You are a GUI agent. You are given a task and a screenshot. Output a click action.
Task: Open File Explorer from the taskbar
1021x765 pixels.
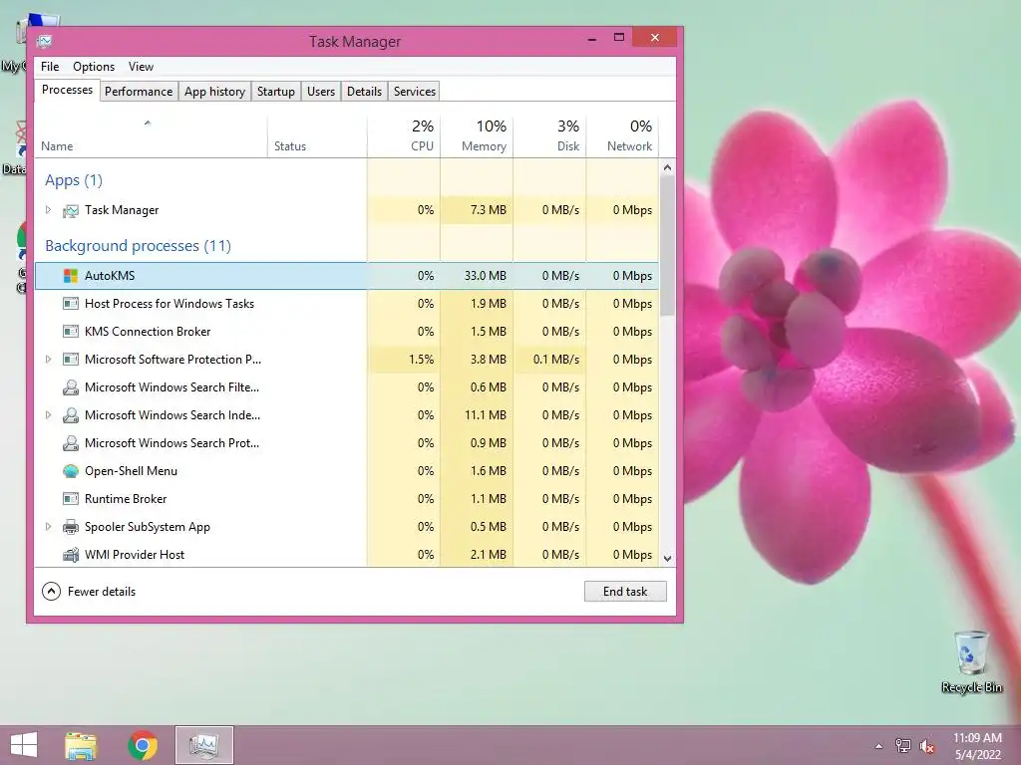point(81,745)
